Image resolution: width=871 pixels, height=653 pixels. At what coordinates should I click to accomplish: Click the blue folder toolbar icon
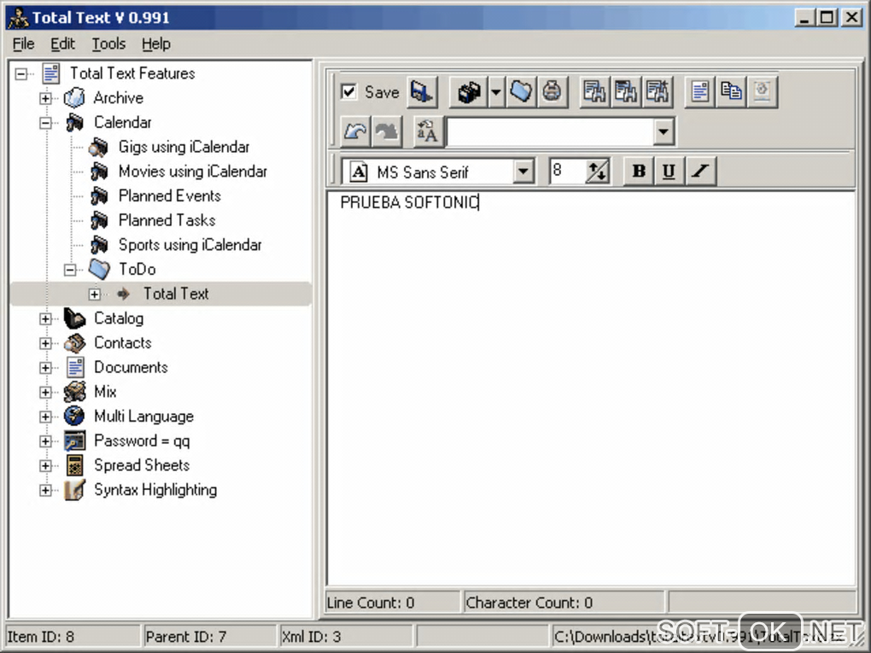coord(521,91)
